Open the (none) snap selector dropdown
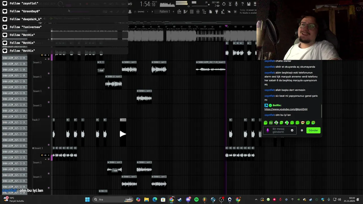The height and width of the screenshot is (204, 363). point(143,12)
